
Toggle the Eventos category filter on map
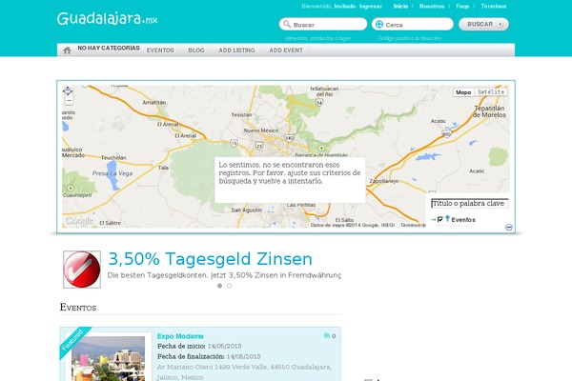439,219
